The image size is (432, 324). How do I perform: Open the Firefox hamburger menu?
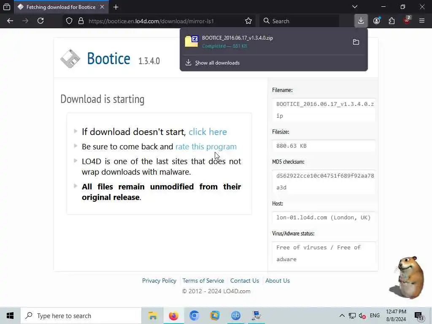pyautogui.click(x=422, y=21)
